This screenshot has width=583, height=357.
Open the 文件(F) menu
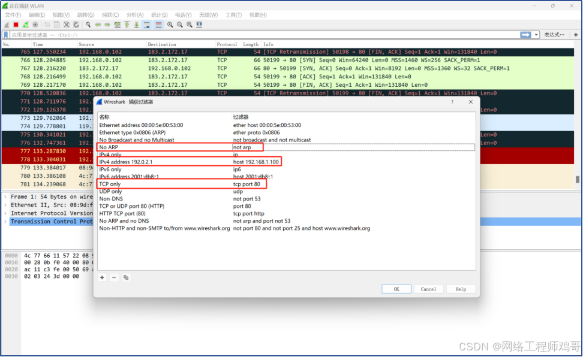pos(13,15)
